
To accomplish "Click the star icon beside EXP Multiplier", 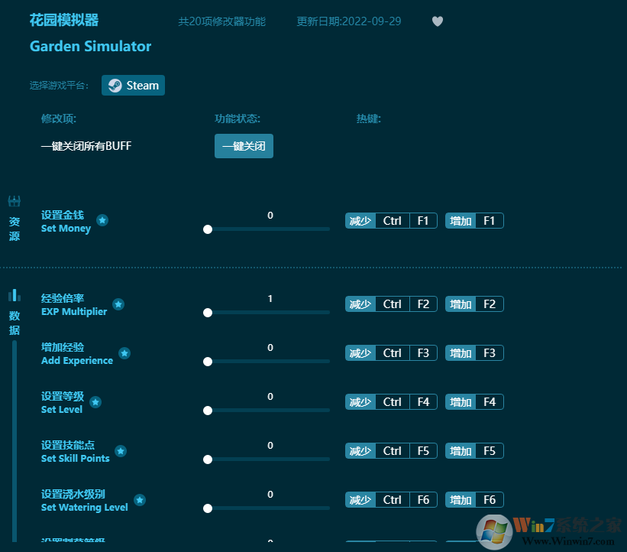I will (118, 304).
